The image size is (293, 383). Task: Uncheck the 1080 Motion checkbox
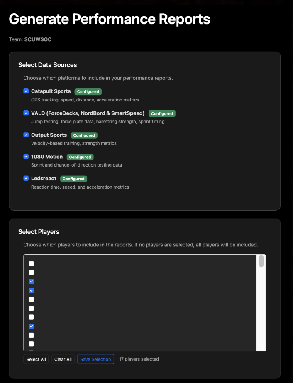tap(26, 157)
